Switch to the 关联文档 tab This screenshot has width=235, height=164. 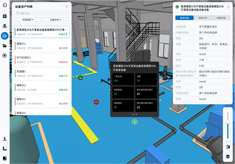pos(221,18)
